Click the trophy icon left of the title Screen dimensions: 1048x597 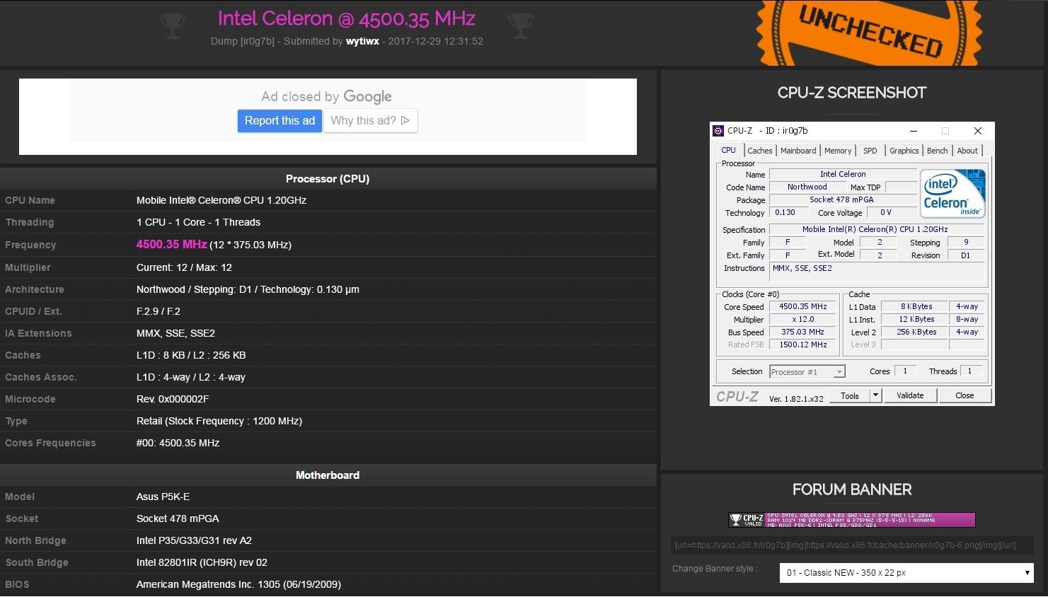point(173,26)
